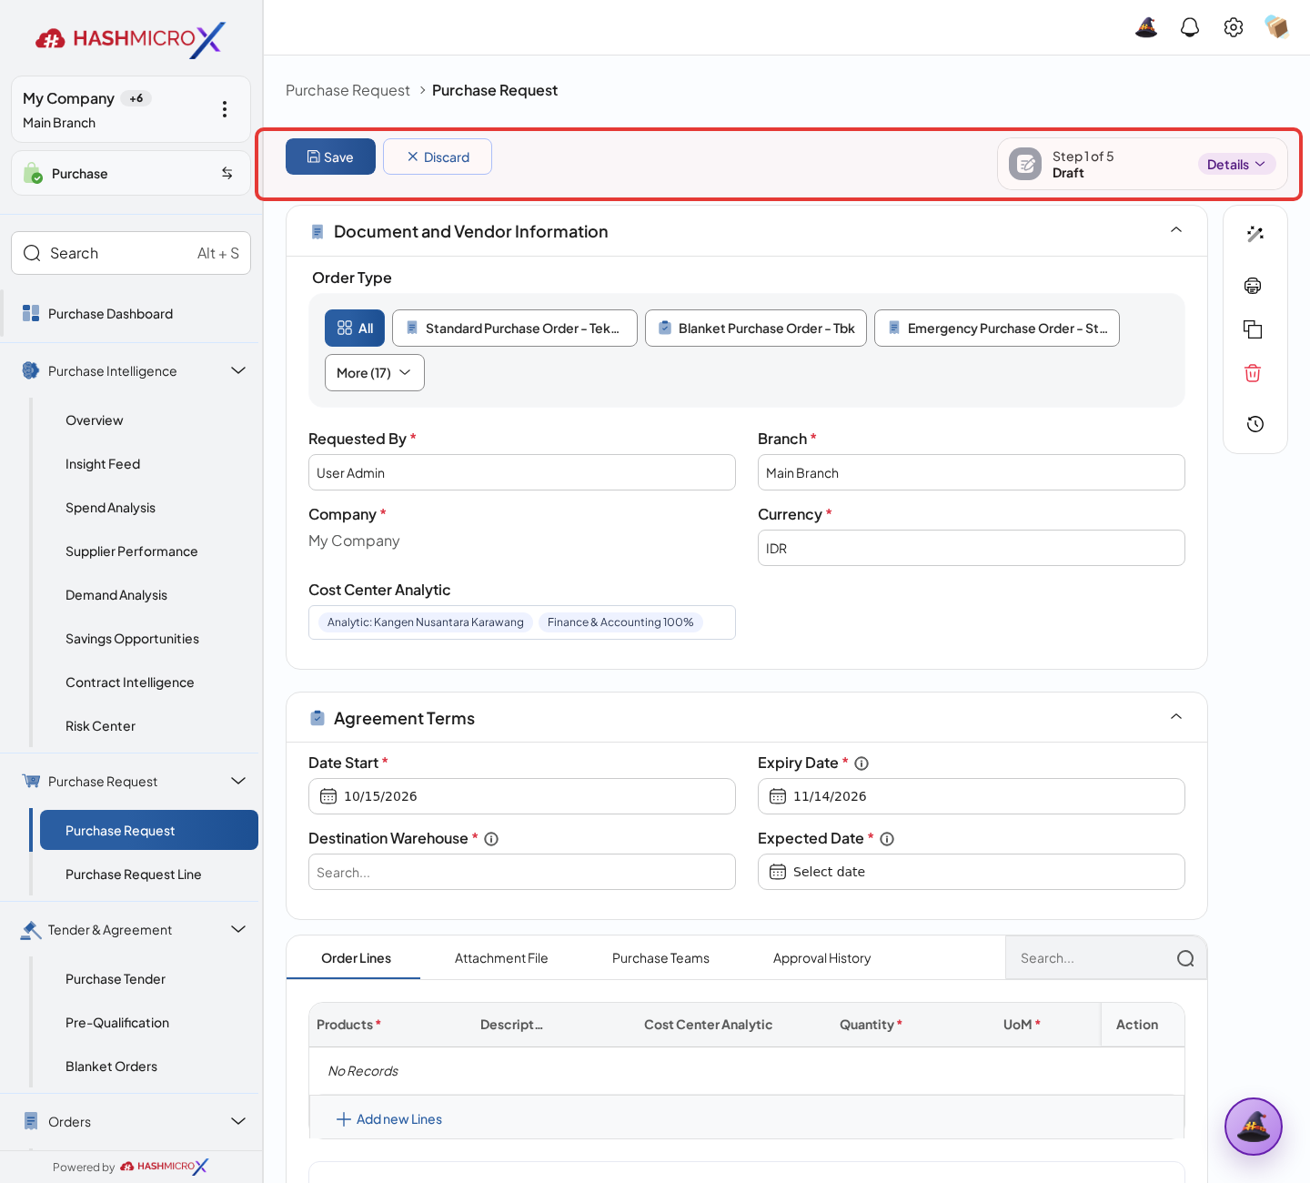The image size is (1310, 1183).
Task: Delete the record with the trash icon
Action: click(1253, 373)
